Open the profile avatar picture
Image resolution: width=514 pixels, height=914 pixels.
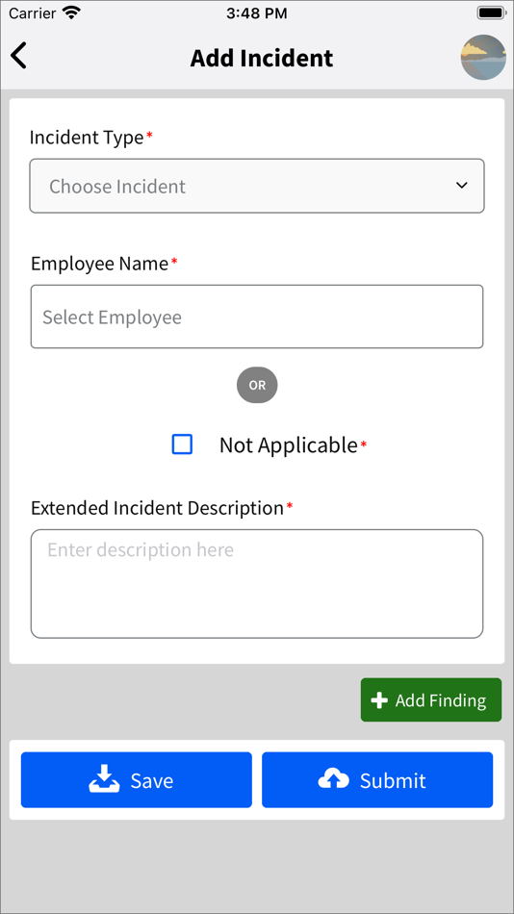point(483,57)
